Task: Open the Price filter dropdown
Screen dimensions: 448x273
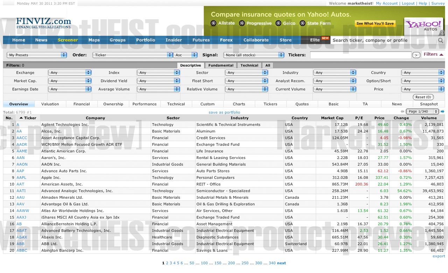Action: coord(422,89)
